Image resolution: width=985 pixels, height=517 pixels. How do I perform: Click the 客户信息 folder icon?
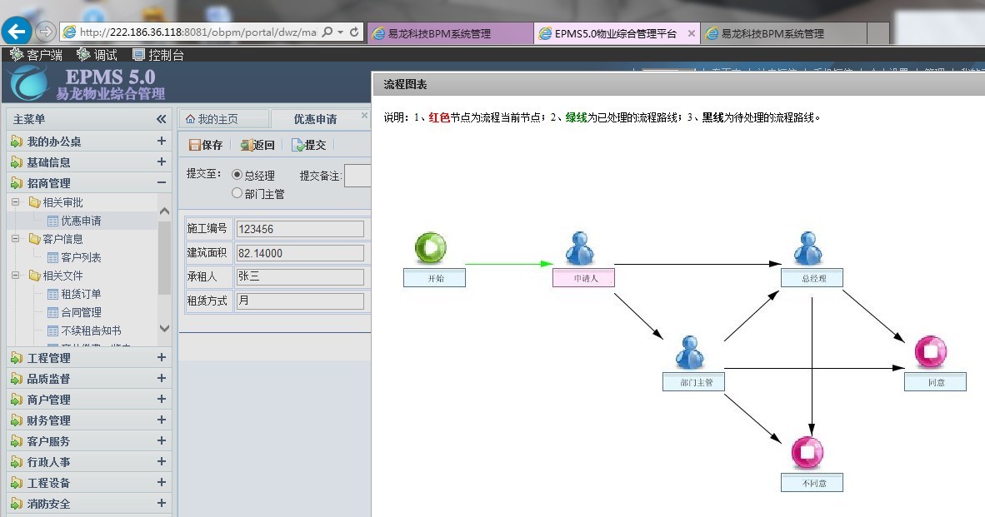(x=35, y=238)
